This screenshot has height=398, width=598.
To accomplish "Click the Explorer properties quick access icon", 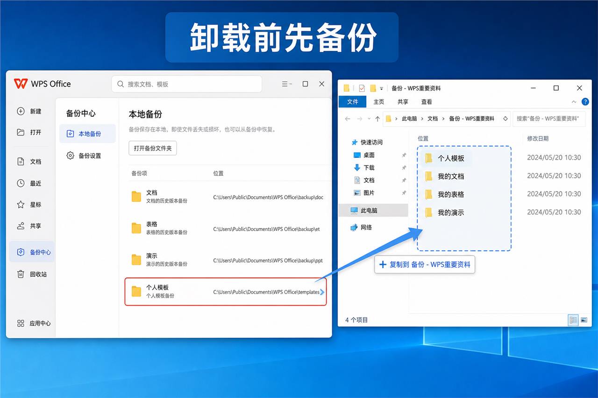I will (362, 88).
